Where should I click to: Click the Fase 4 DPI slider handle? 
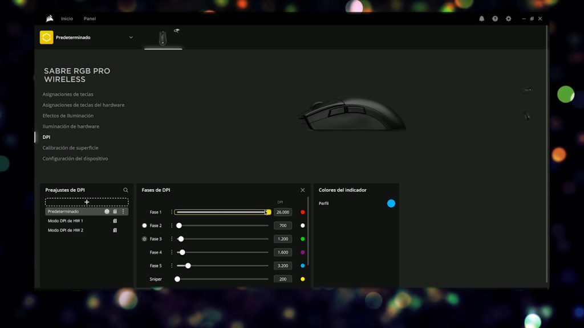tap(182, 252)
